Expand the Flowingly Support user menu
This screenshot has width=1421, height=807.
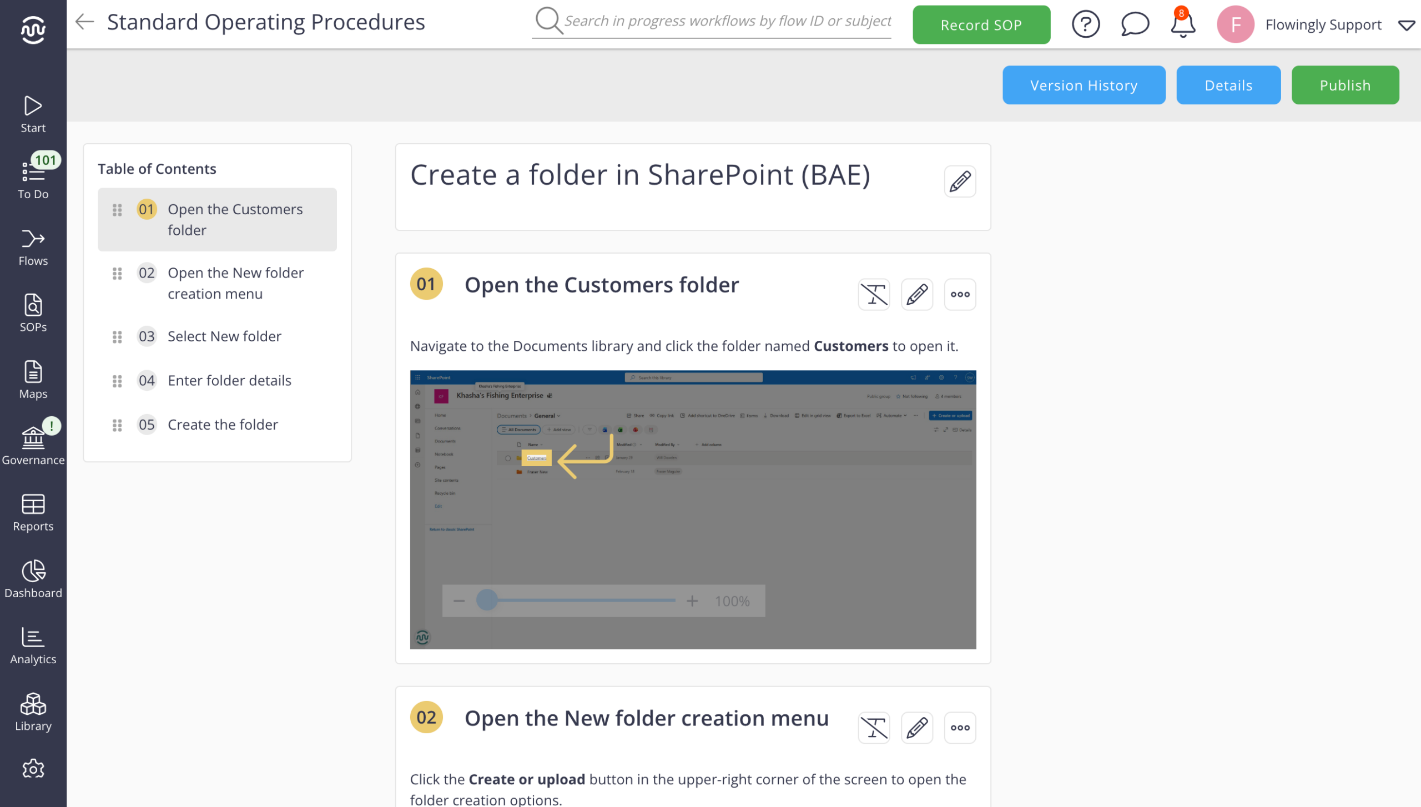click(1406, 25)
